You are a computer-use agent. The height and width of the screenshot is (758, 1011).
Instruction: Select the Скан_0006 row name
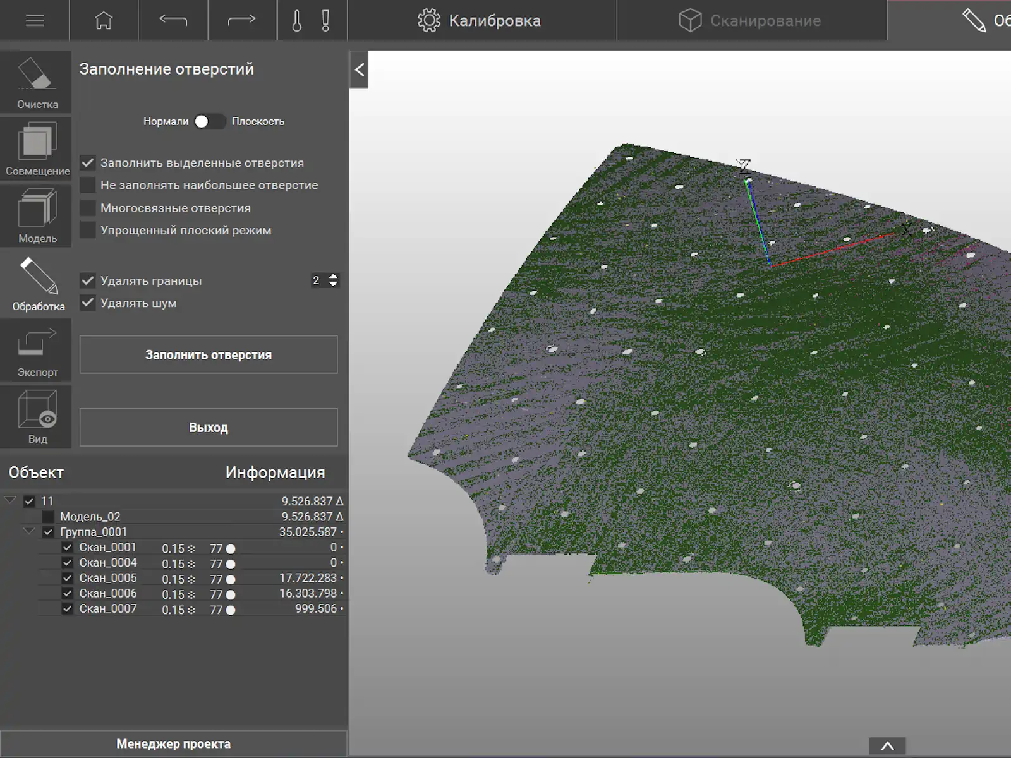pyautogui.click(x=108, y=593)
